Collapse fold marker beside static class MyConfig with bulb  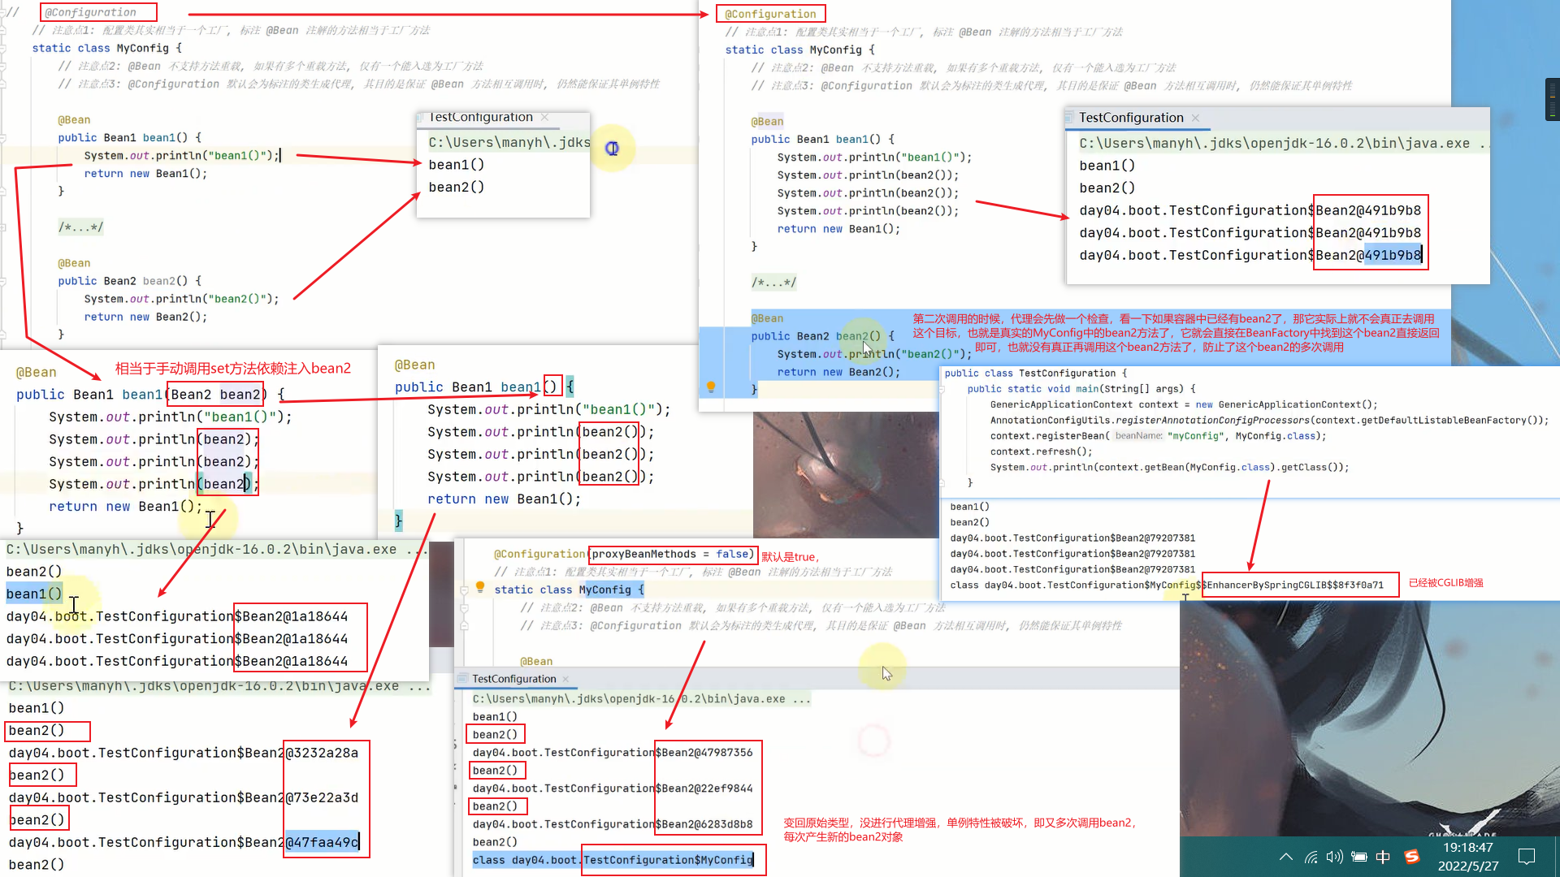tap(465, 590)
